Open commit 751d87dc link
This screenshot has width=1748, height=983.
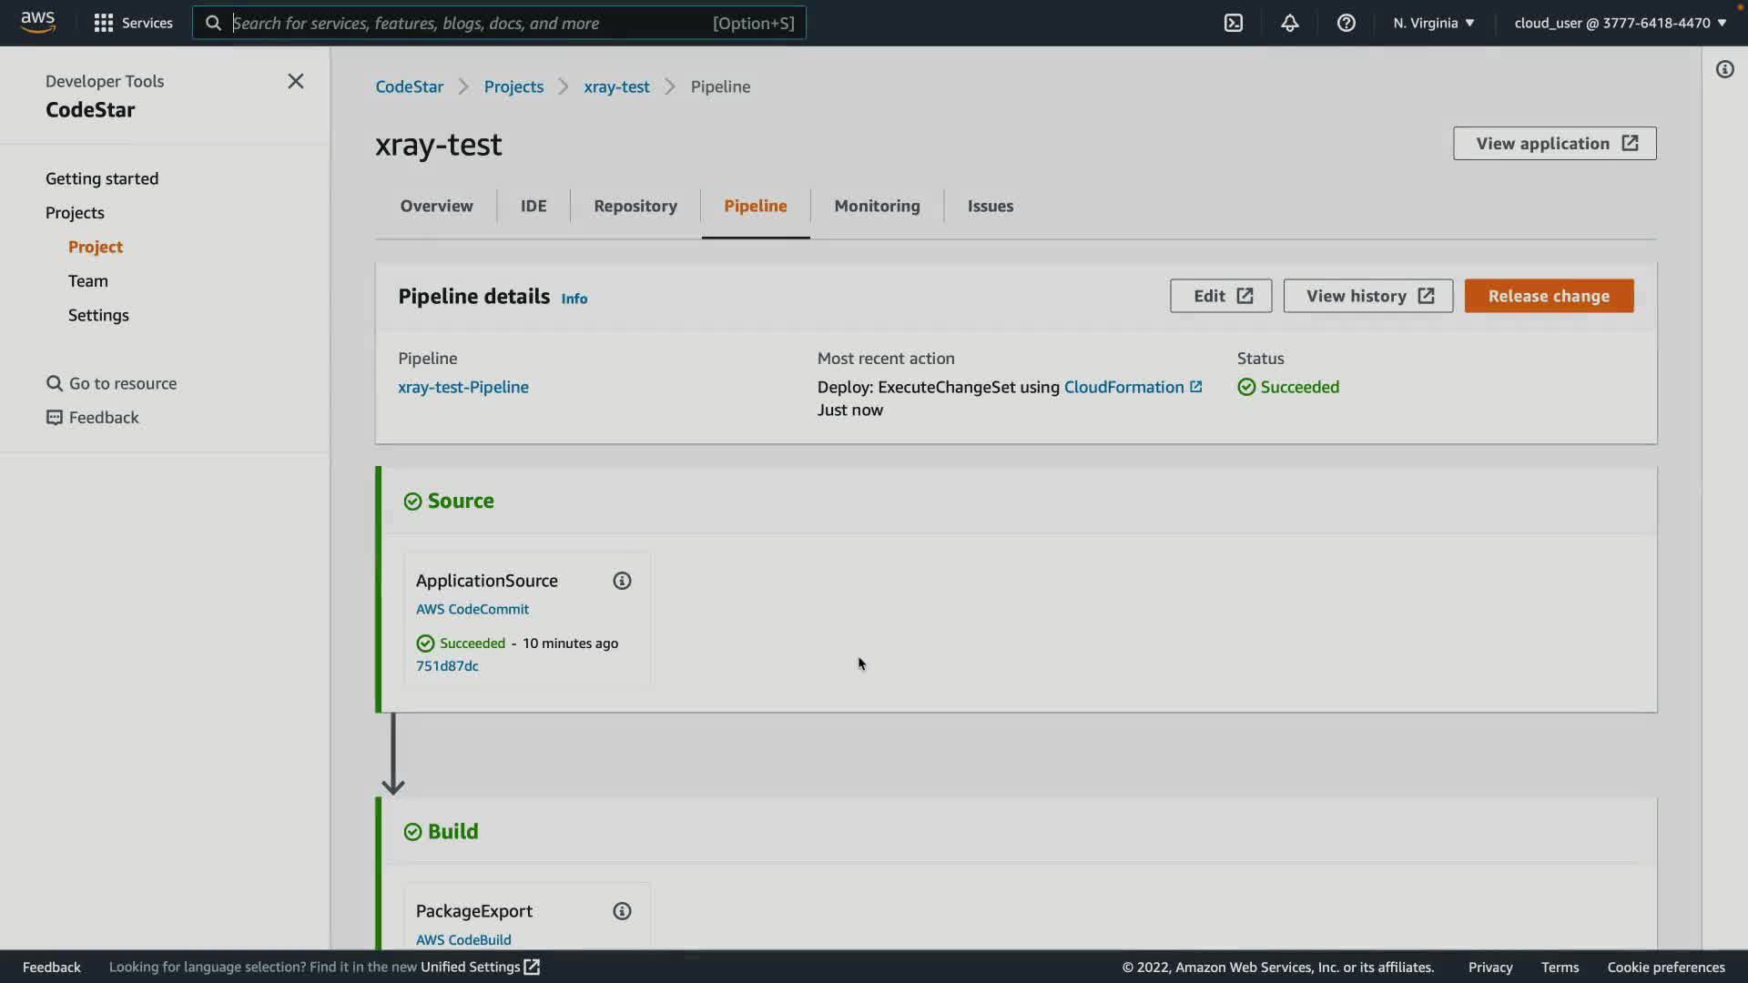(x=447, y=665)
